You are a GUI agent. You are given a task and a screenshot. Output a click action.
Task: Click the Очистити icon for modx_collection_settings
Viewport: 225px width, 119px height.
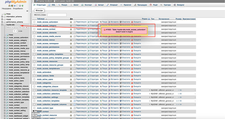(121, 97)
